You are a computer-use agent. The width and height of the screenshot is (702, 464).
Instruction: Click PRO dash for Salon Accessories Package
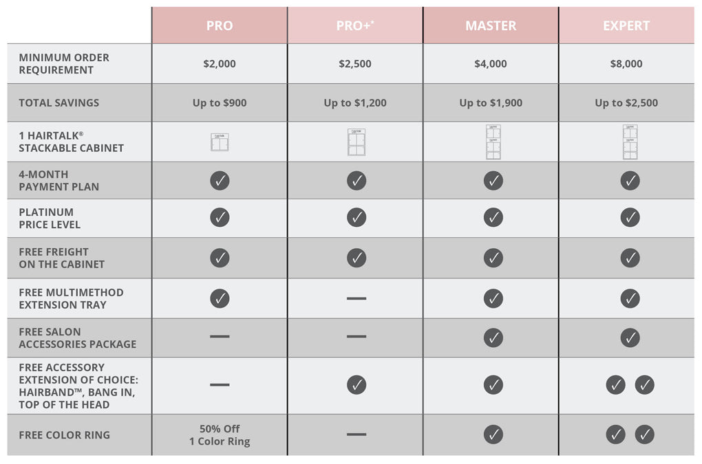[x=220, y=337]
